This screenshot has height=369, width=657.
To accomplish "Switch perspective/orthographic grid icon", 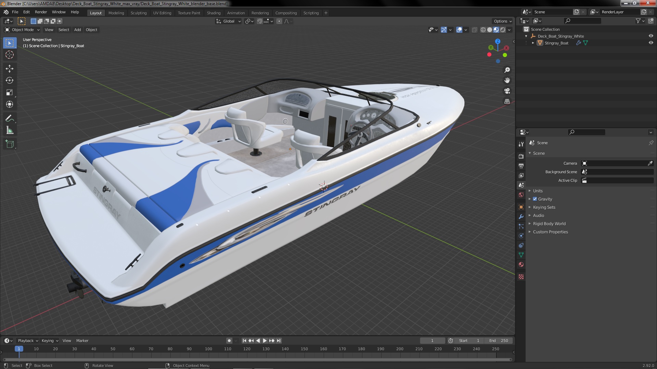I will click(507, 101).
